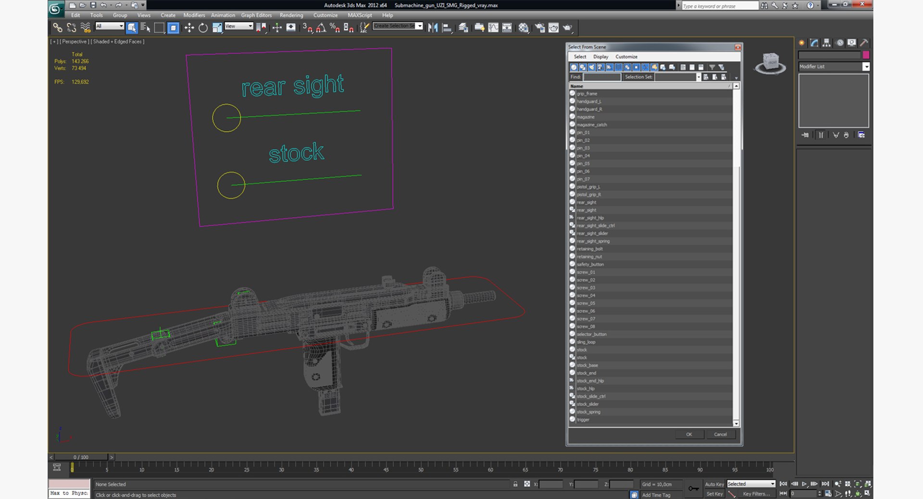
Task: Click the Name column header
Action: (650, 86)
